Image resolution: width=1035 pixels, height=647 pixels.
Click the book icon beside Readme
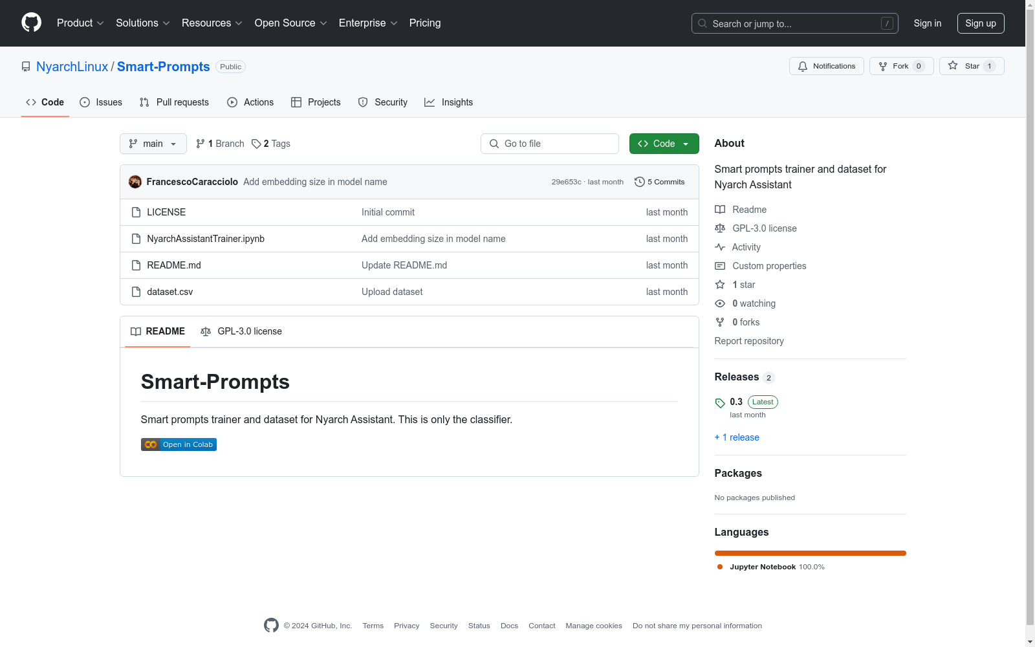[x=720, y=210]
